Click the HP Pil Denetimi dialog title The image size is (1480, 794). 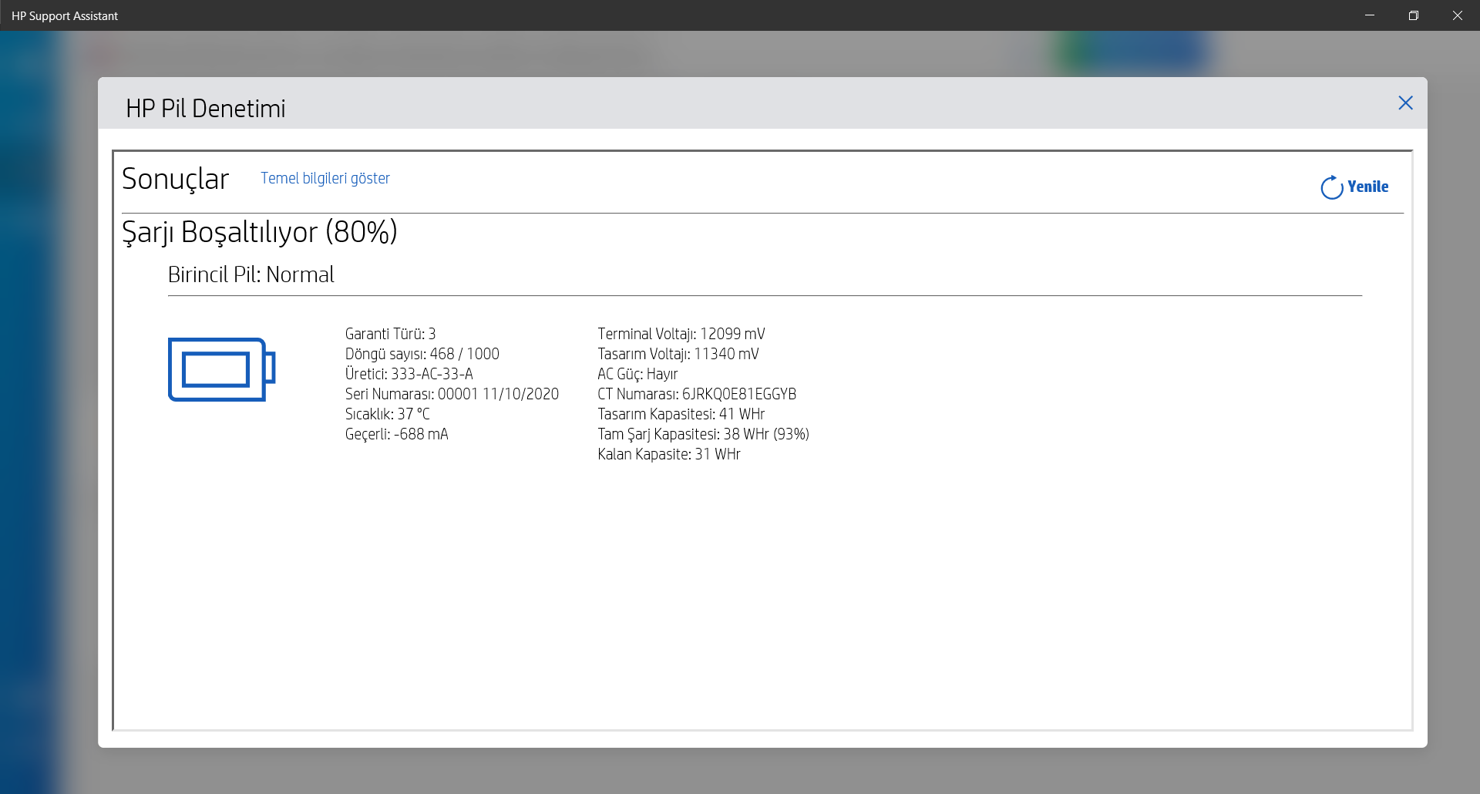206,109
